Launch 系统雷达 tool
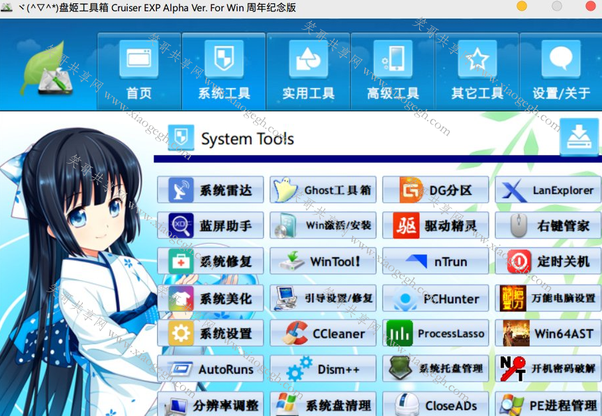 click(211, 189)
